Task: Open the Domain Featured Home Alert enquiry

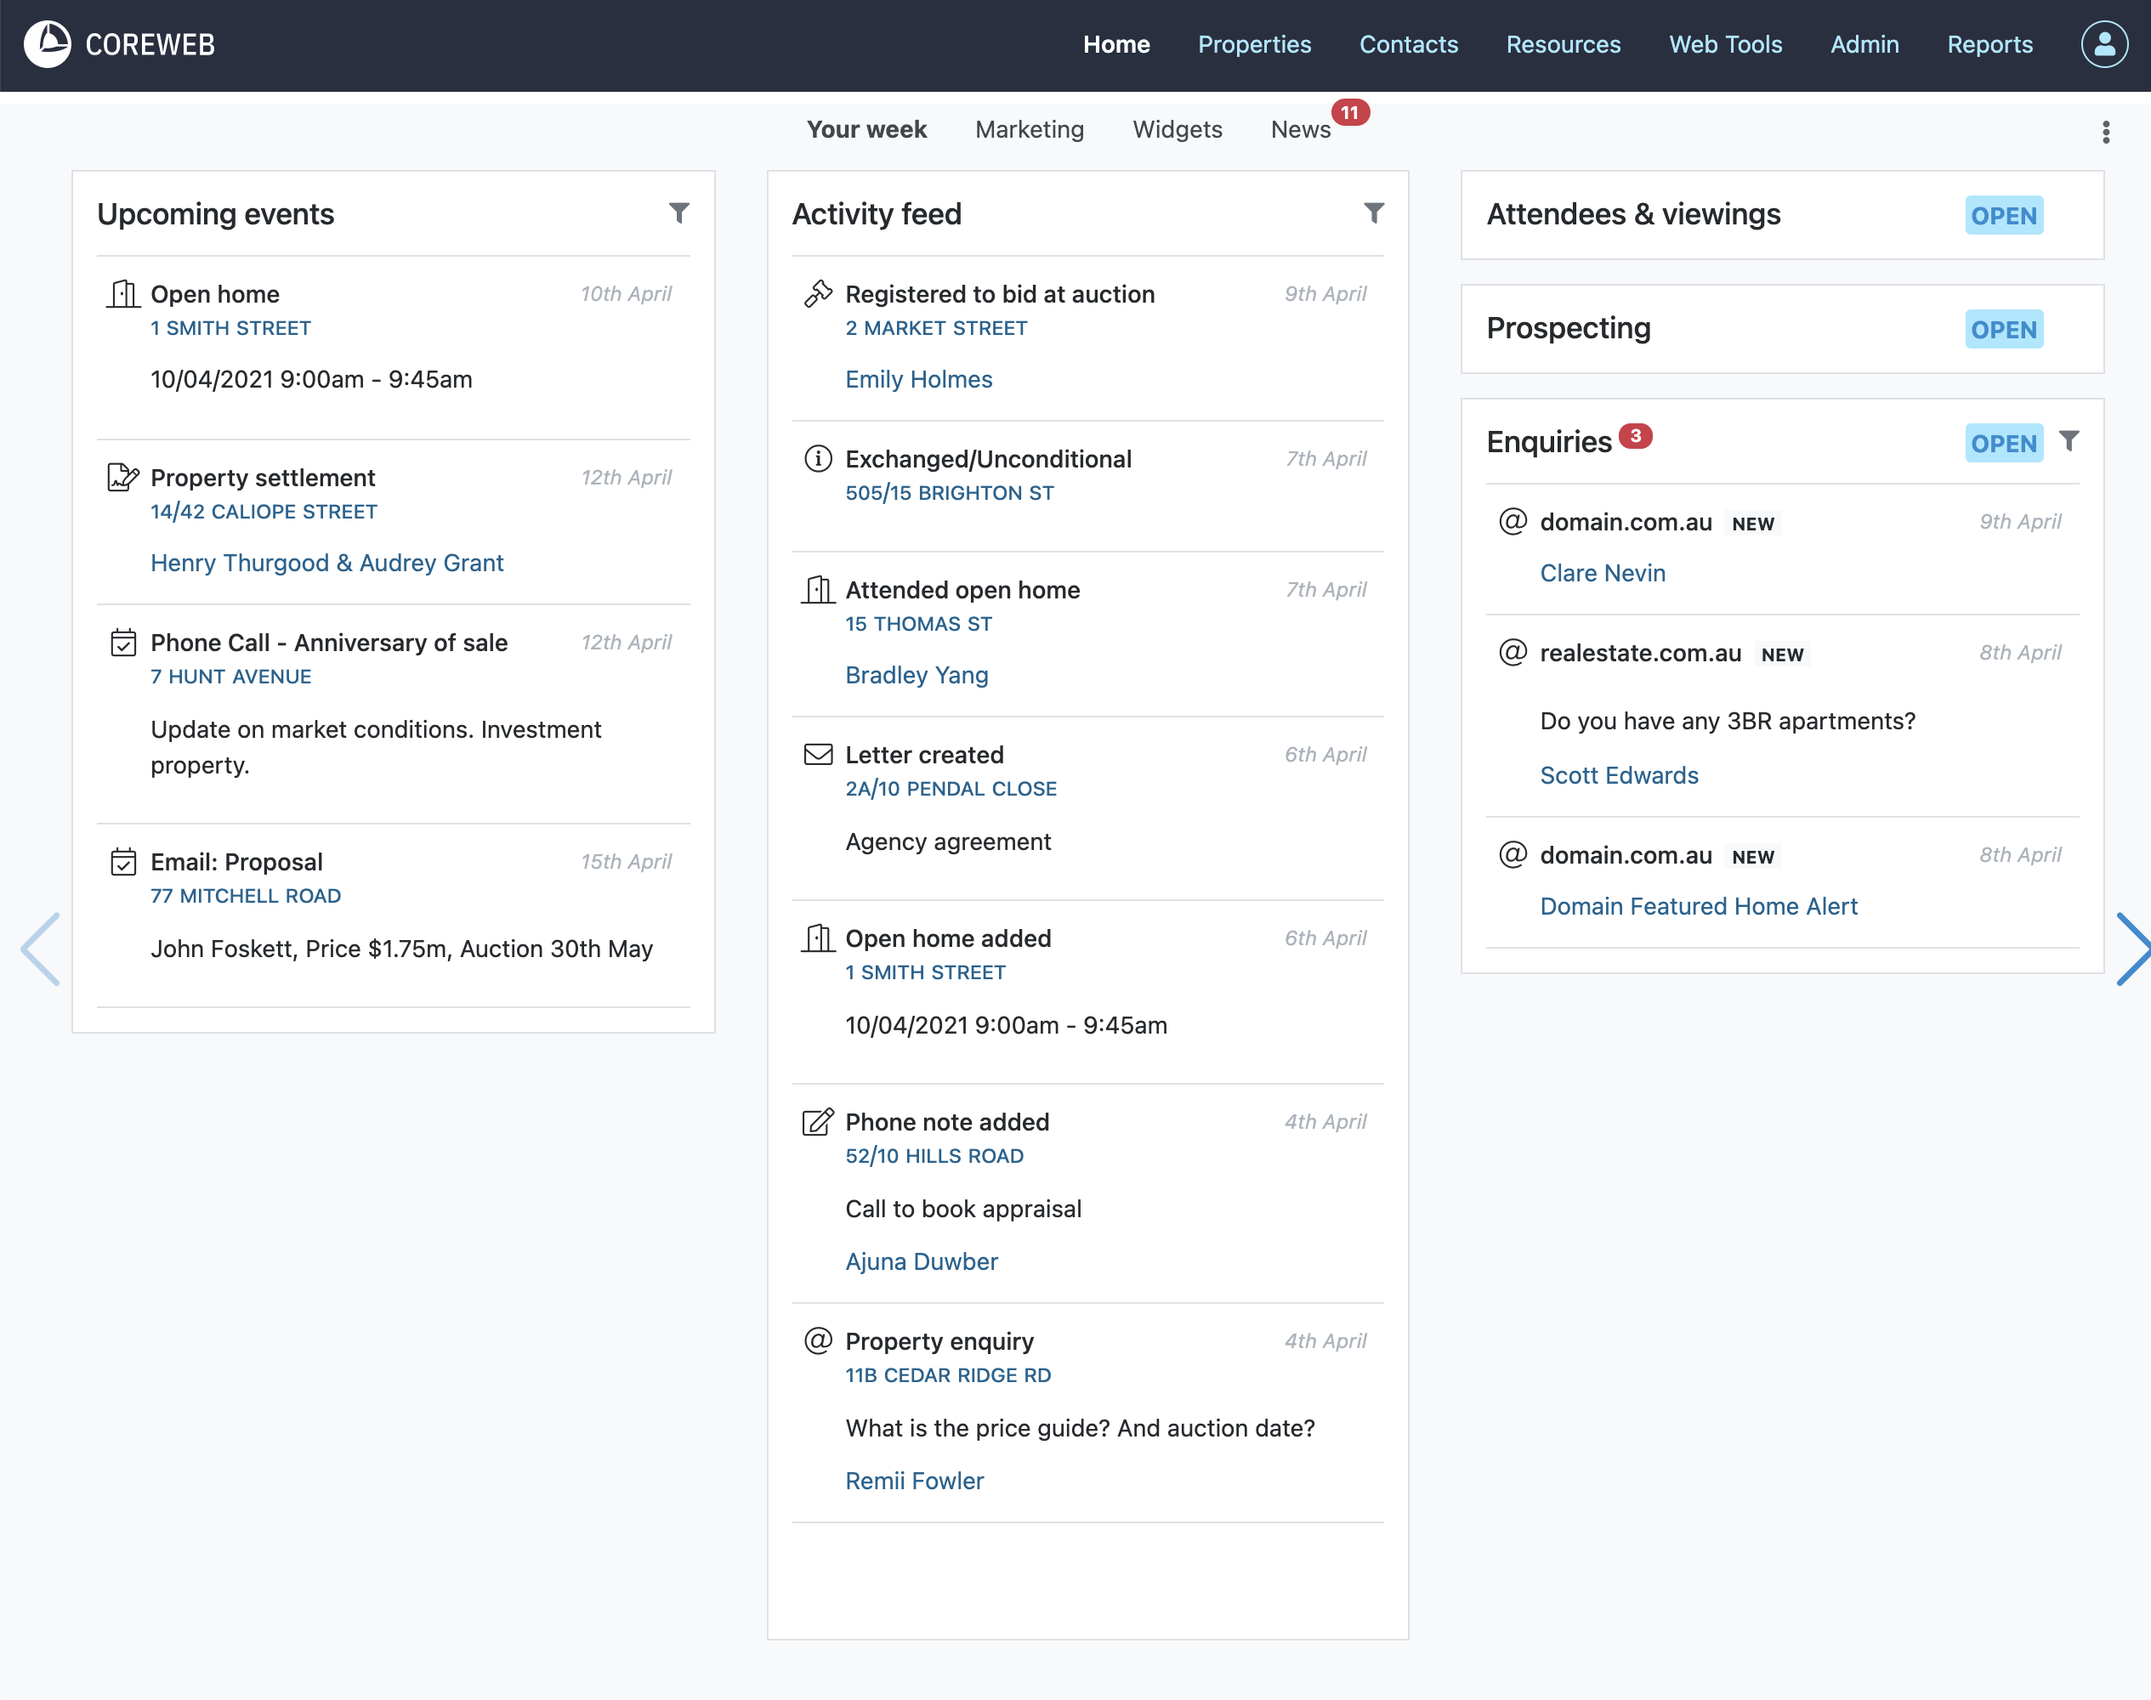Action: (1697, 906)
